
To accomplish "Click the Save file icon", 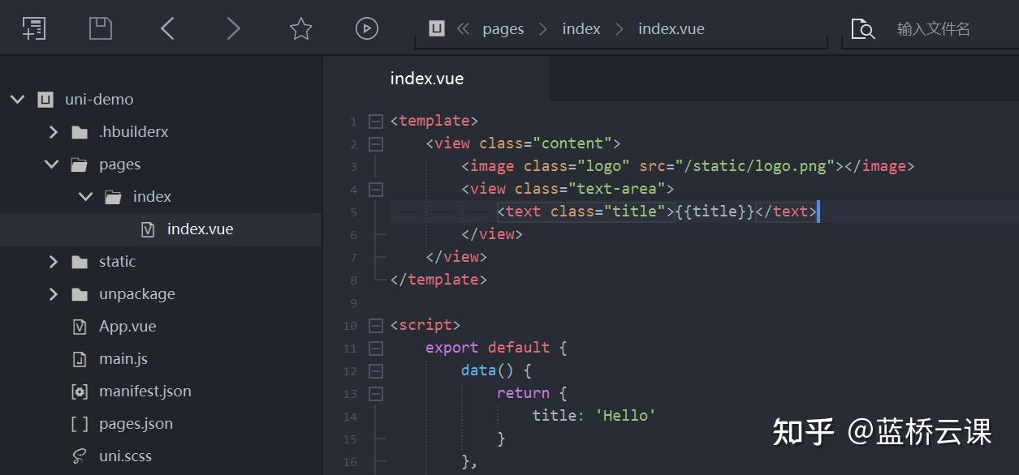I will [x=101, y=28].
